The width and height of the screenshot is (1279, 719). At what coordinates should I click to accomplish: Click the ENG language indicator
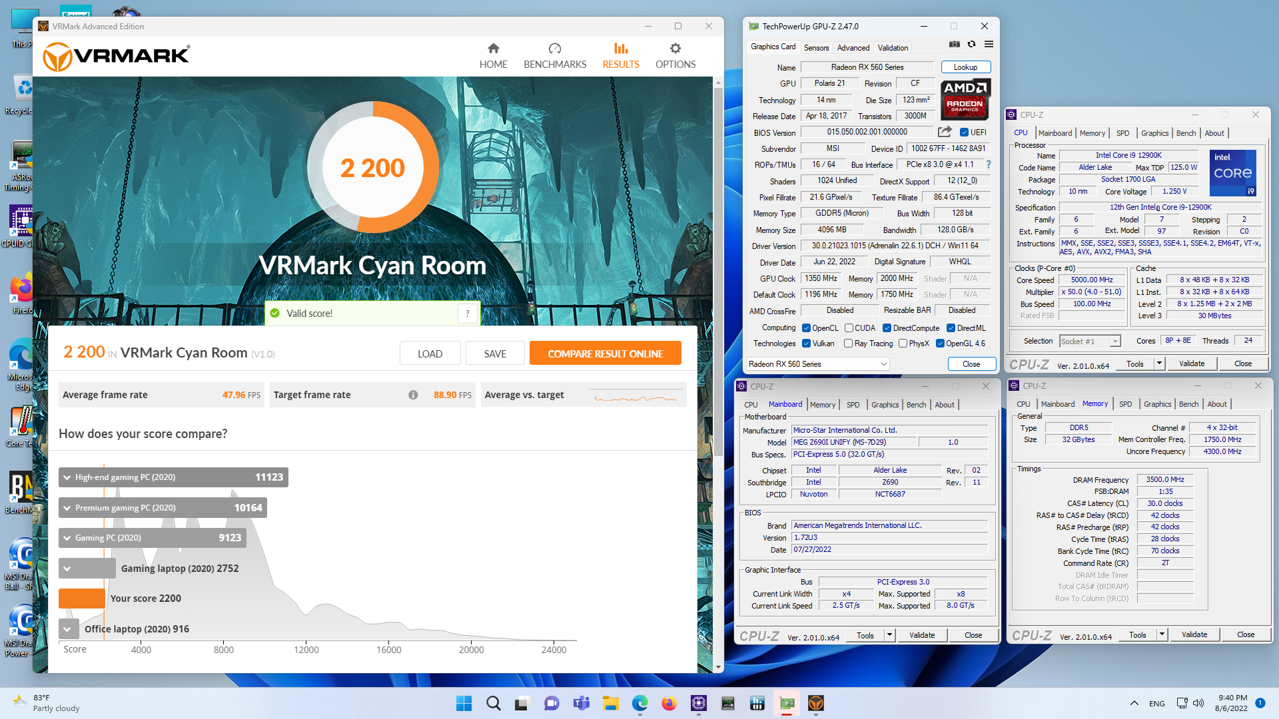click(1157, 703)
